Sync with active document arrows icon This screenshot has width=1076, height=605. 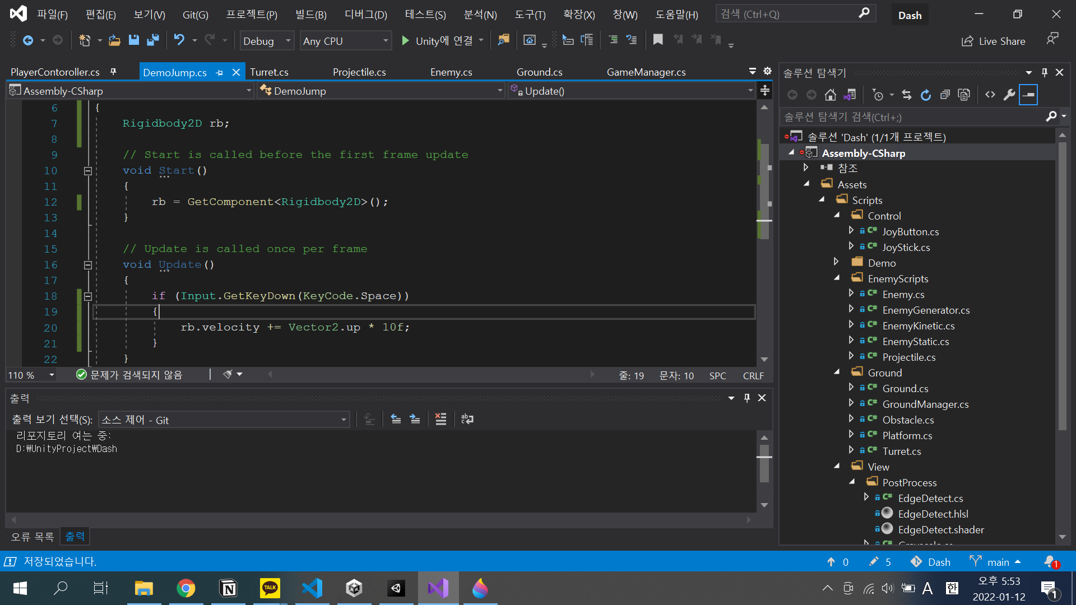click(907, 95)
